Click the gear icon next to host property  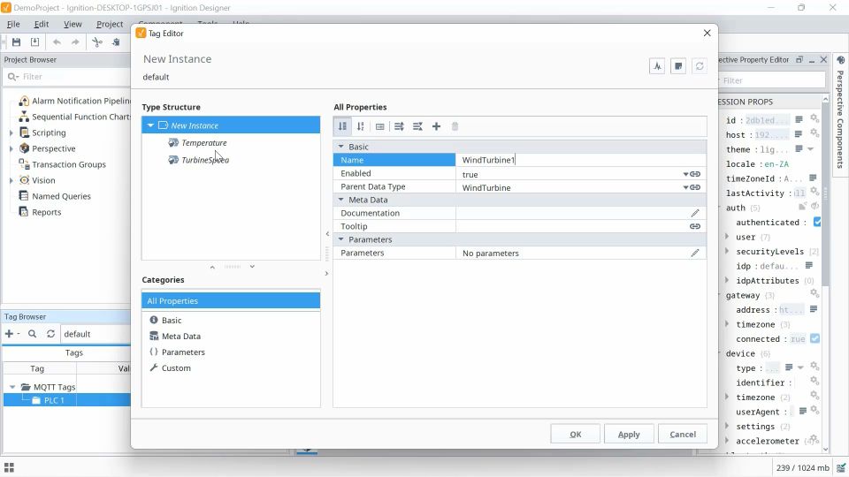click(x=815, y=133)
